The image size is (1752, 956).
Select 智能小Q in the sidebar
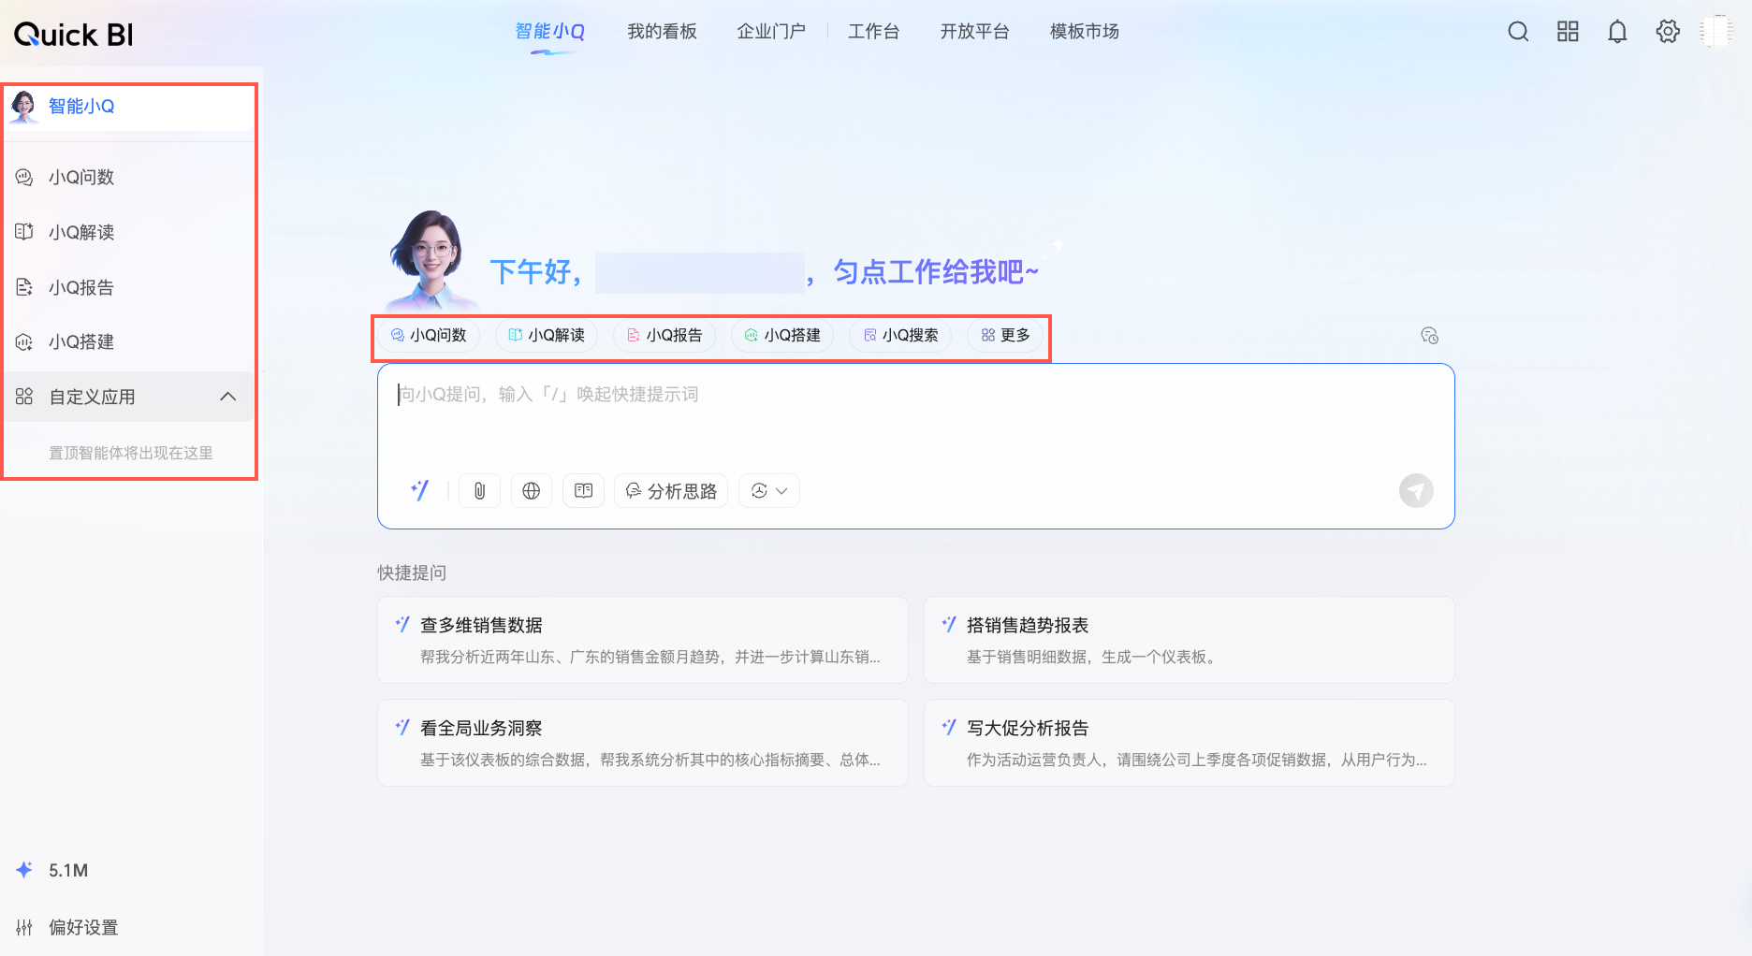tap(129, 107)
